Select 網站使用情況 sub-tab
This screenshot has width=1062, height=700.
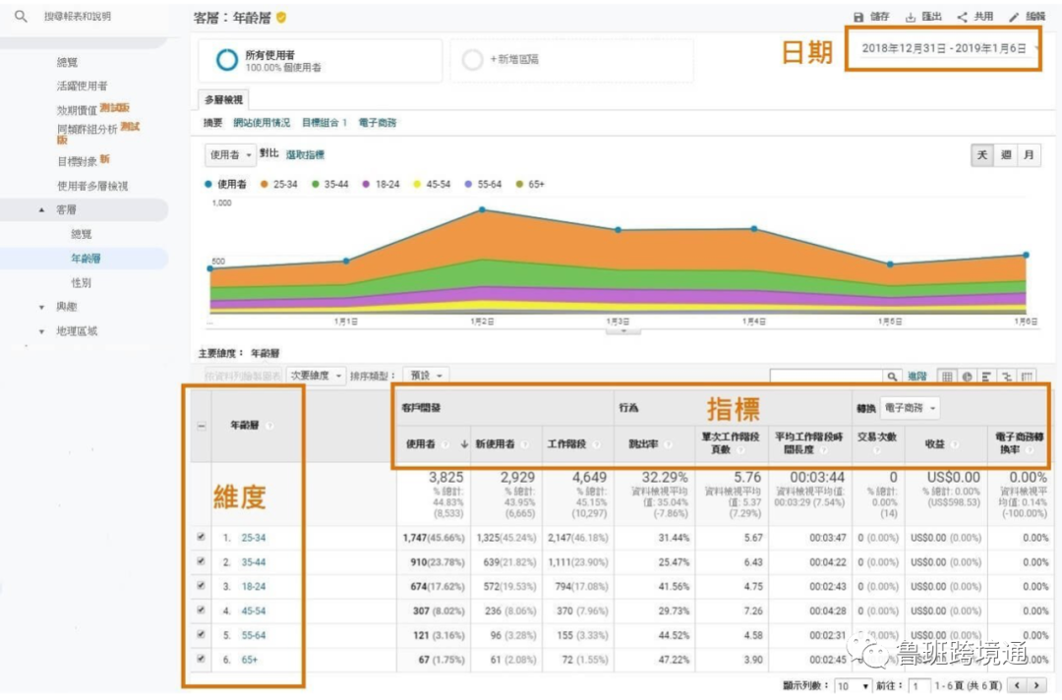(x=262, y=123)
